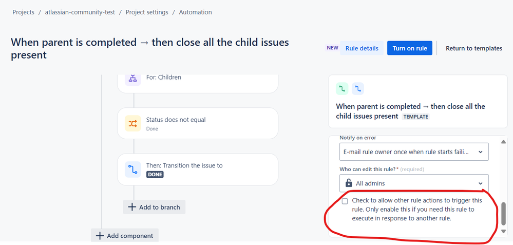Click the scrollbar down arrow in details panel

503,231
